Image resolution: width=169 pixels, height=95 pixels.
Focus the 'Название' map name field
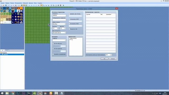pos(59,16)
